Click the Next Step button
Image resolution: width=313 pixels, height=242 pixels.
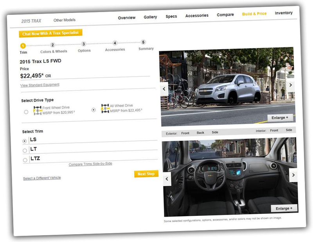click(146, 174)
